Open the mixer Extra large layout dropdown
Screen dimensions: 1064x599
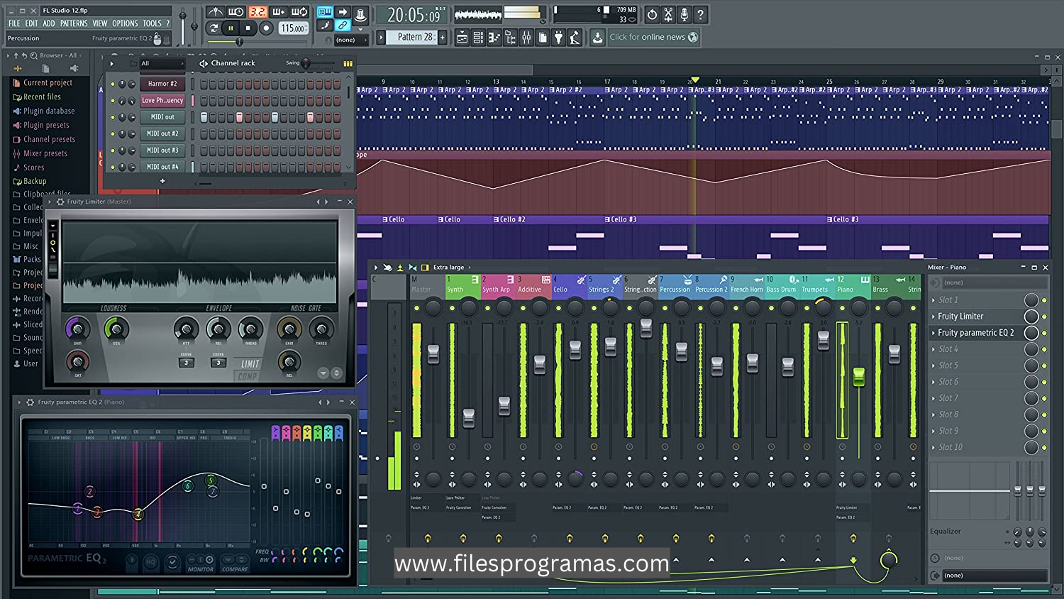[x=451, y=268]
